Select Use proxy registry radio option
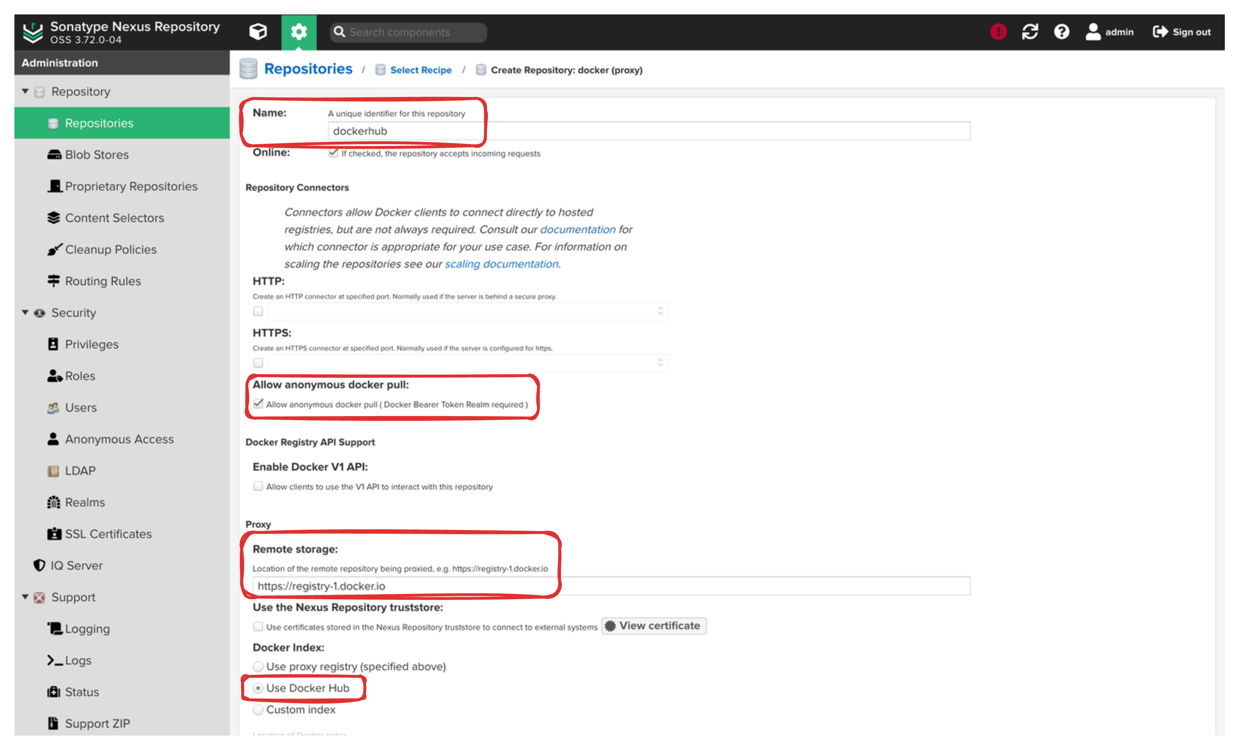1239x750 pixels. click(258, 667)
